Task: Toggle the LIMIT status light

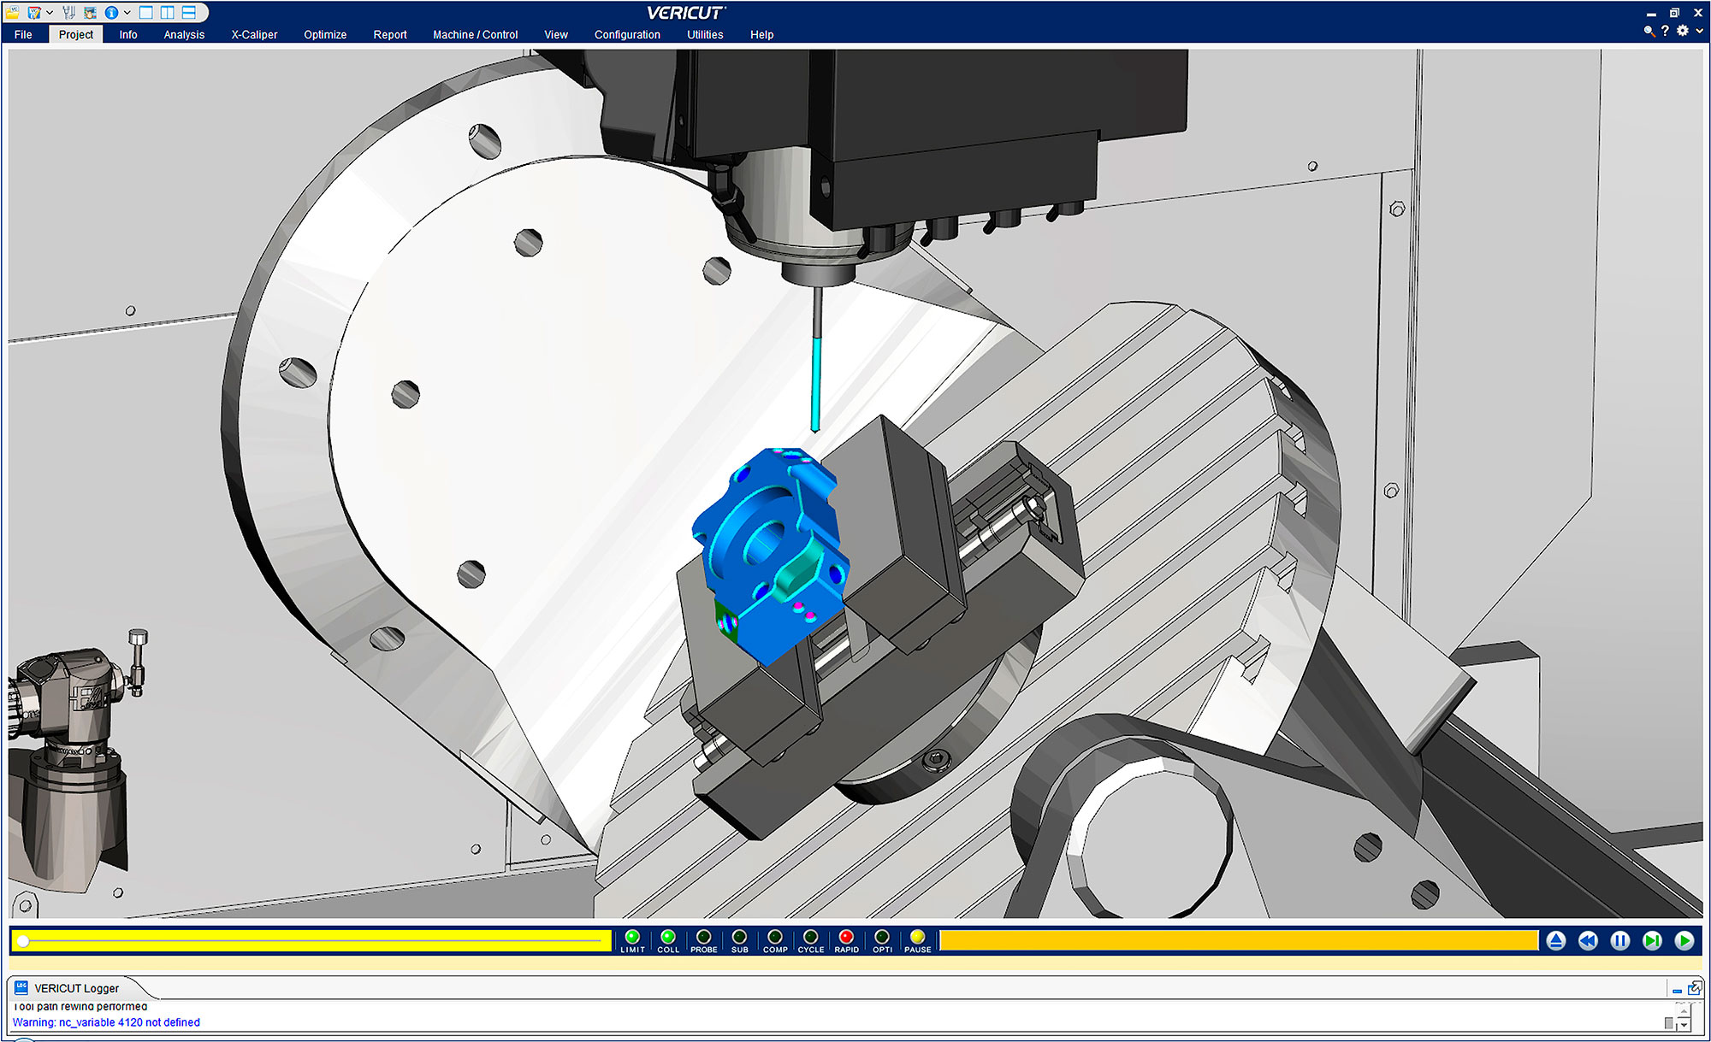Action: click(632, 937)
